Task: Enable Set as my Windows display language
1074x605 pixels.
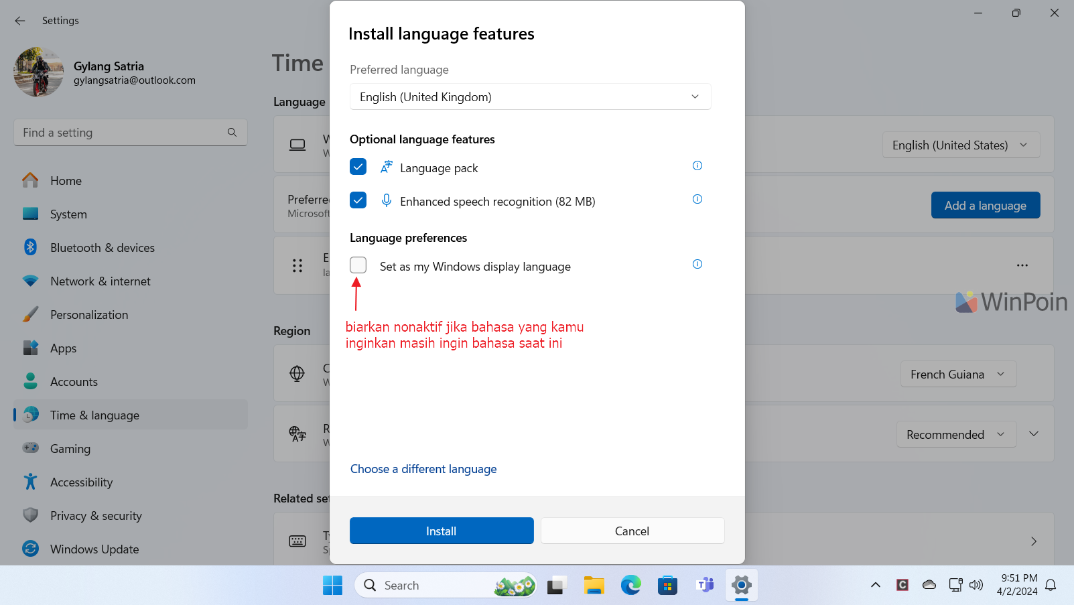Action: 358,265
